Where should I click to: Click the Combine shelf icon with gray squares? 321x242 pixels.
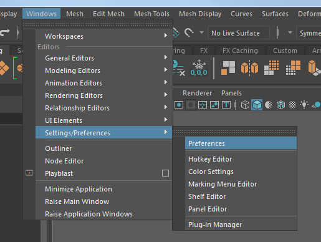[228, 68]
